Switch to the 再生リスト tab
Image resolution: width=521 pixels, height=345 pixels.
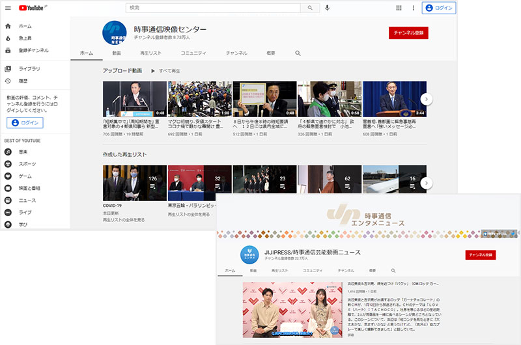click(x=151, y=53)
